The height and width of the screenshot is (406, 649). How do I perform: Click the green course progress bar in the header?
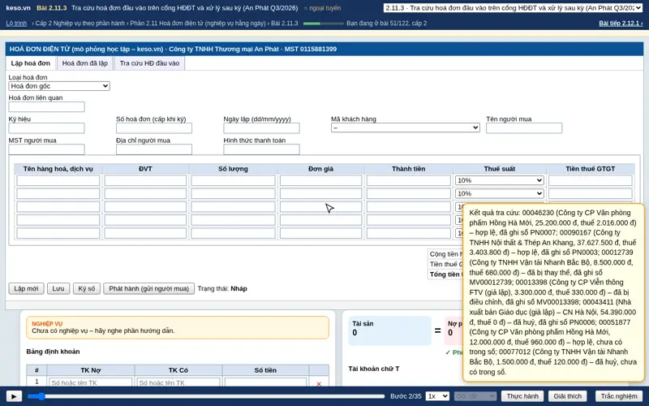(323, 24)
